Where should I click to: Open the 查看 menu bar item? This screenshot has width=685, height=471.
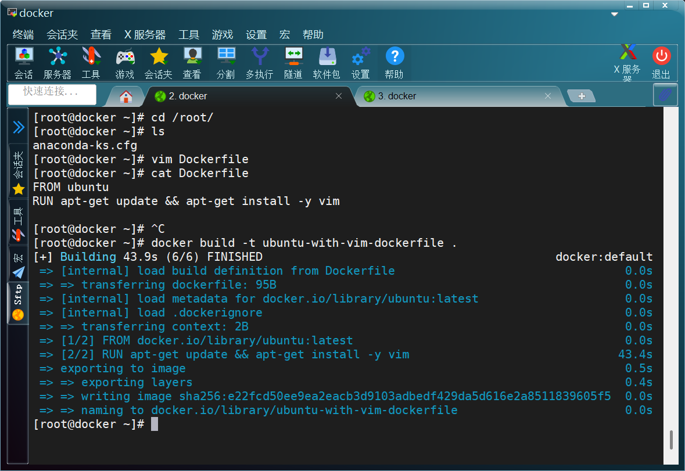click(x=101, y=34)
